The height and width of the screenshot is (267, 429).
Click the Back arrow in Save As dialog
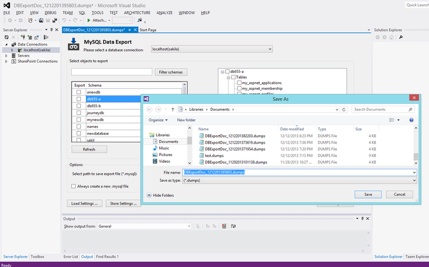pyautogui.click(x=149, y=109)
